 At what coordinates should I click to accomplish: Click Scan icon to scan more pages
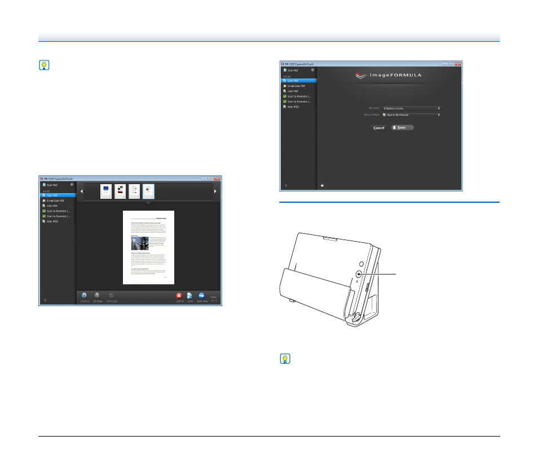pos(189,295)
